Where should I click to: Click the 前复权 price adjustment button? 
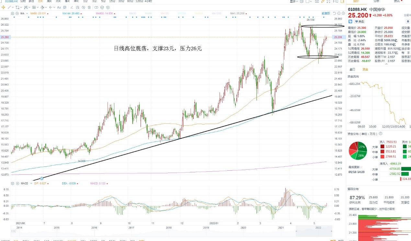tap(326, 13)
